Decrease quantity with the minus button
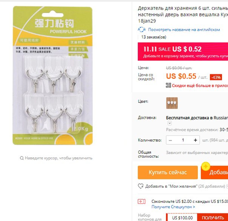228x221 pixels. [170, 140]
